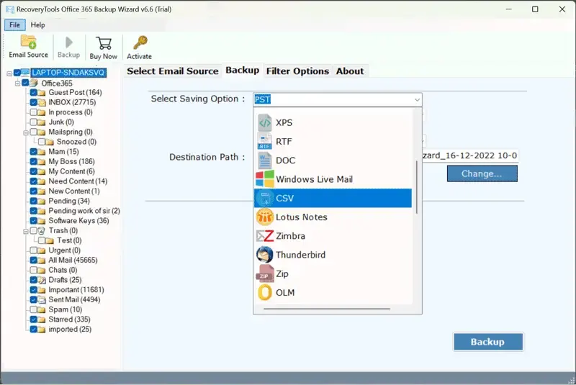Screen dimensions: 576x385
Task: Click the saving options list scrollbar
Action: (417, 187)
